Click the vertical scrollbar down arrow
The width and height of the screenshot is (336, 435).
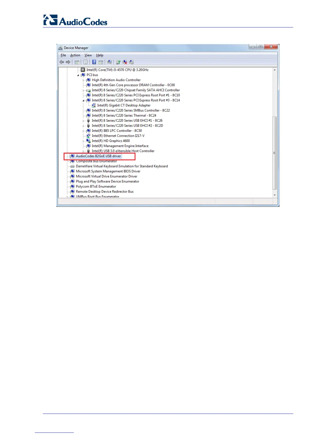(275, 195)
